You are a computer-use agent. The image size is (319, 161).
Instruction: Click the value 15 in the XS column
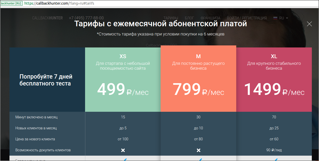coord(123,117)
